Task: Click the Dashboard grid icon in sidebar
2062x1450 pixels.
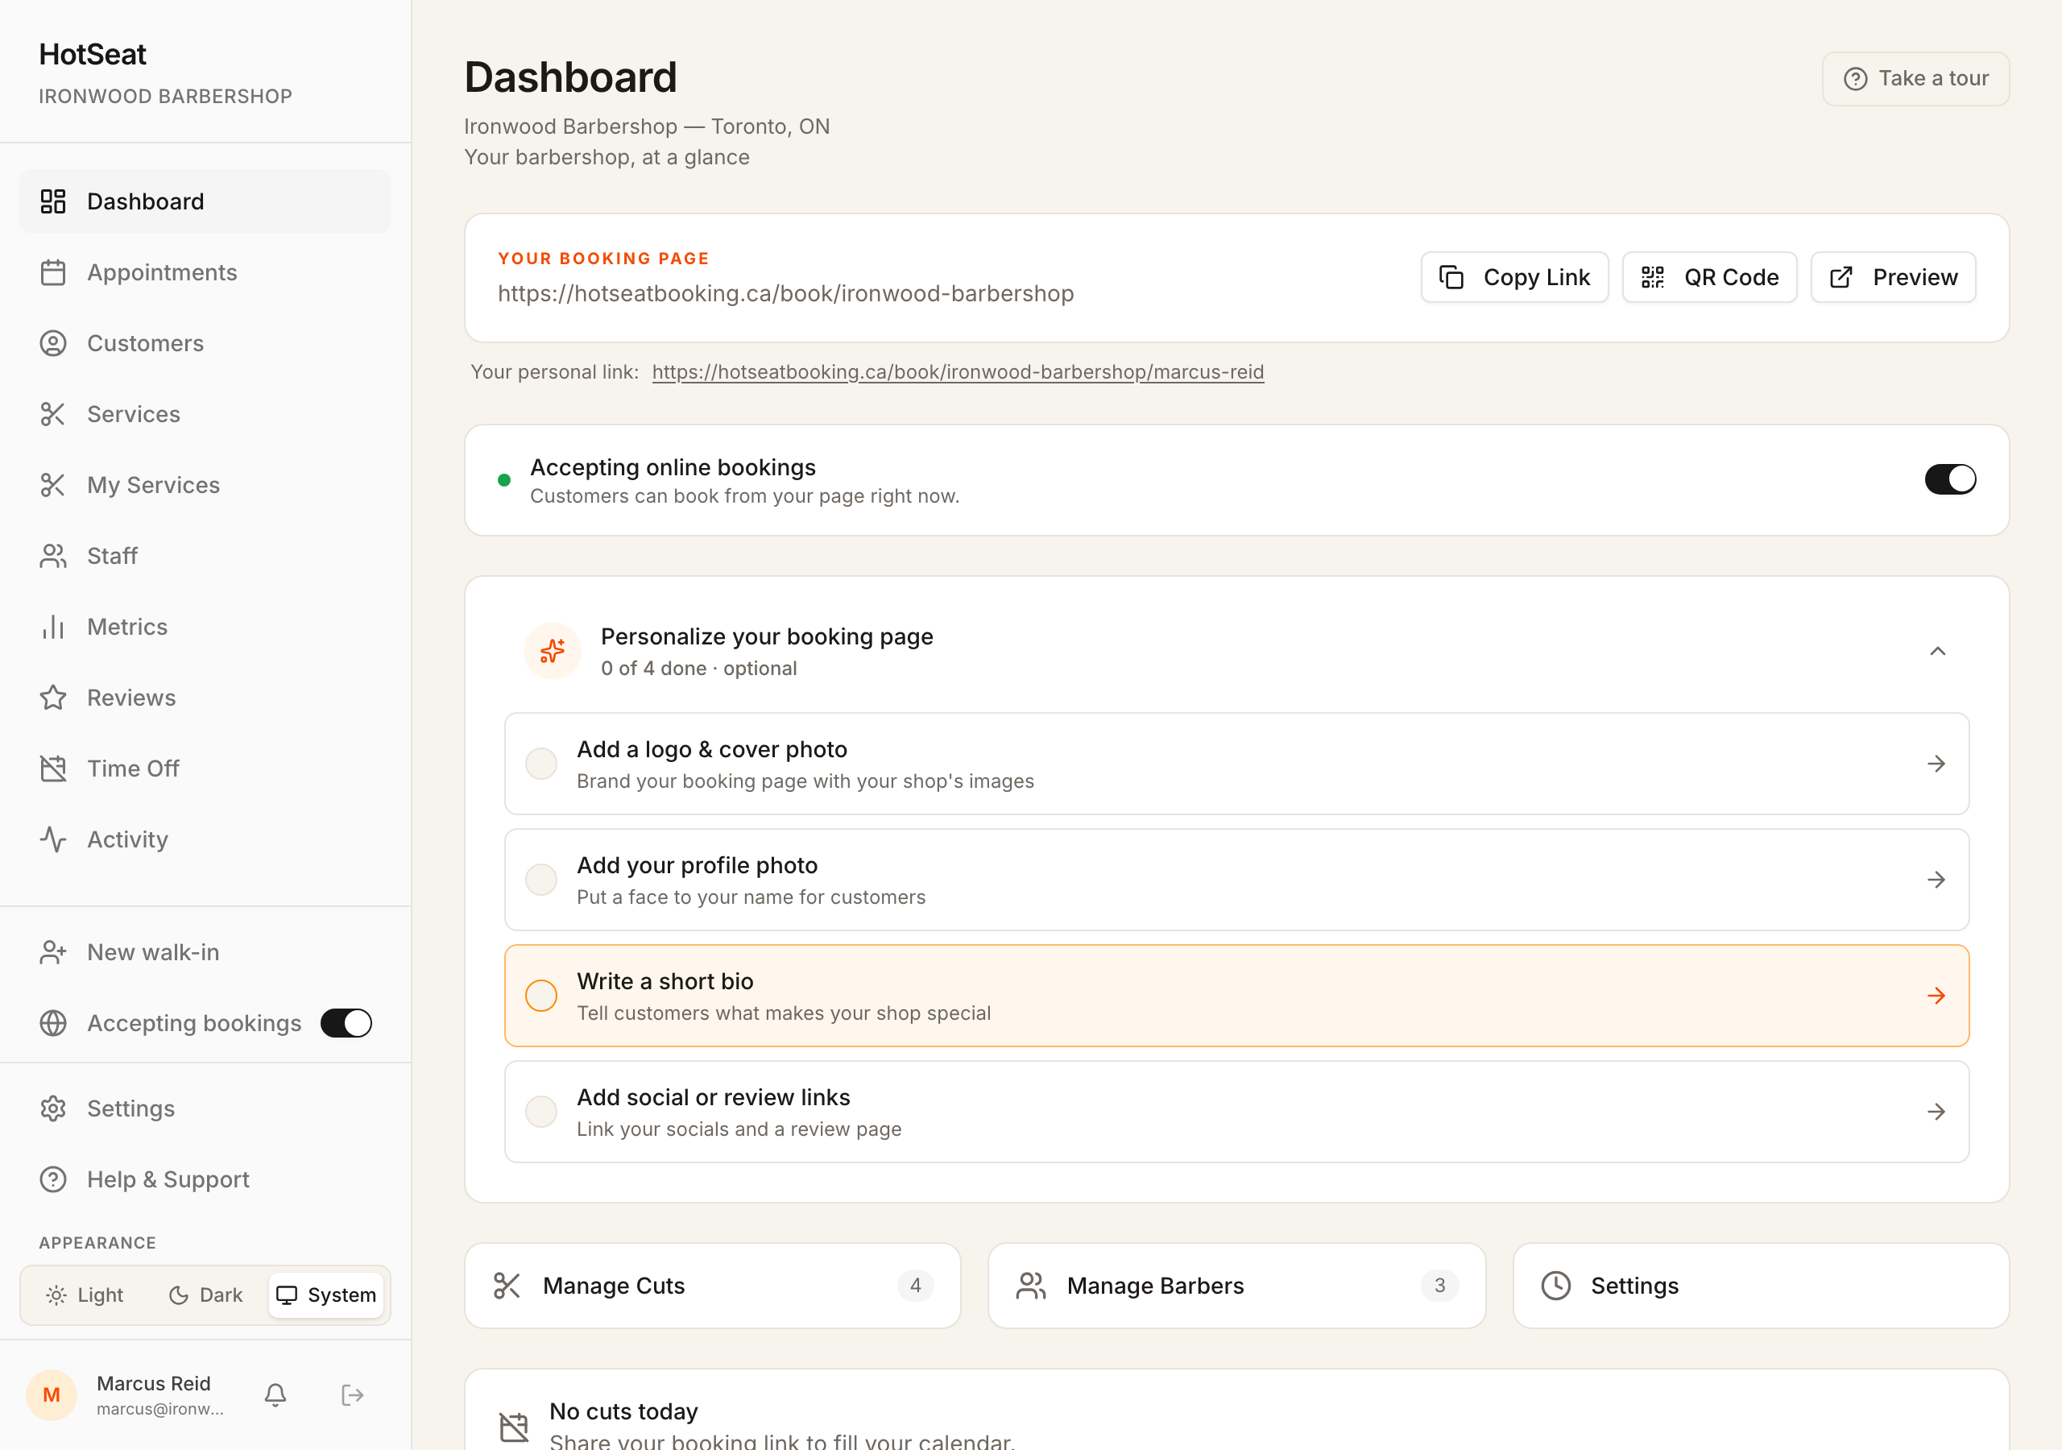Action: pyautogui.click(x=53, y=201)
